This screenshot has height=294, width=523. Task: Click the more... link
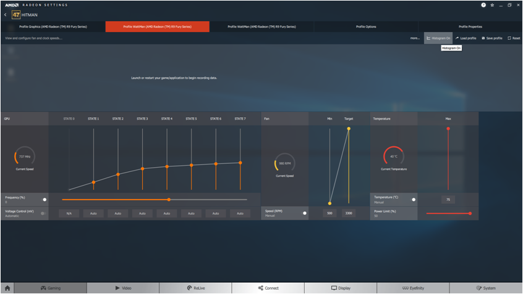point(415,38)
